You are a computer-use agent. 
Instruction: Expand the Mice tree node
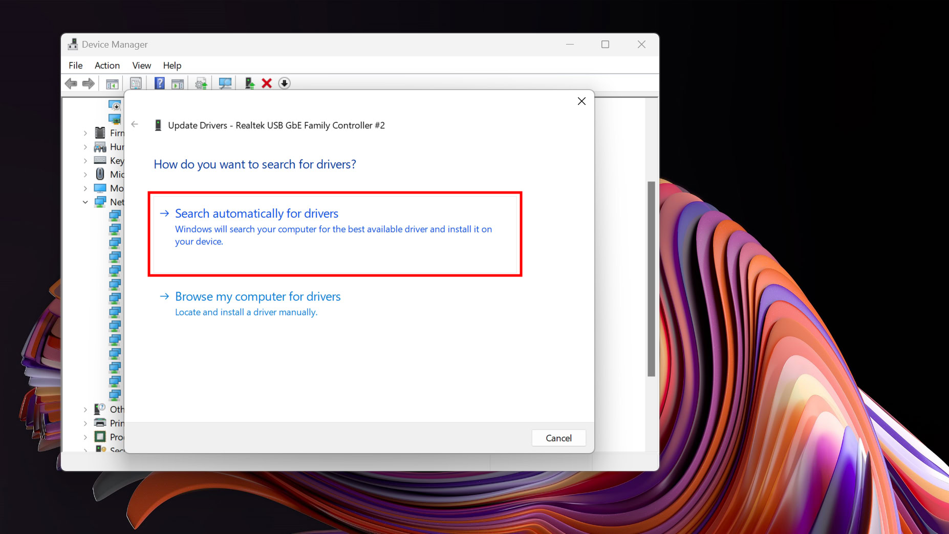85,175
